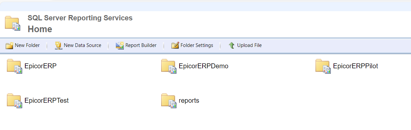Open the reports folder icon
The height and width of the screenshot is (130, 411).
click(169, 100)
